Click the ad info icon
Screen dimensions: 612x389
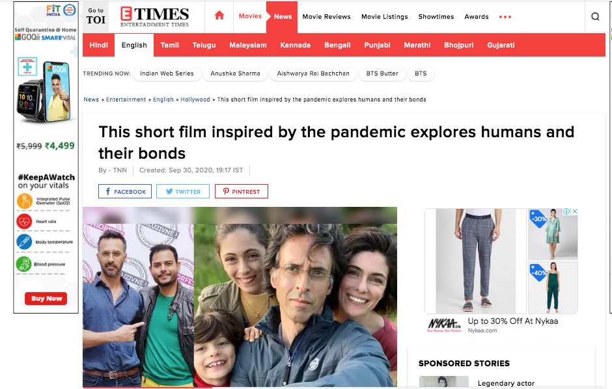pos(566,211)
